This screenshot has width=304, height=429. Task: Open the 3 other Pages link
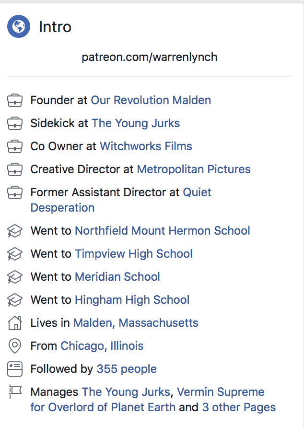239,407
